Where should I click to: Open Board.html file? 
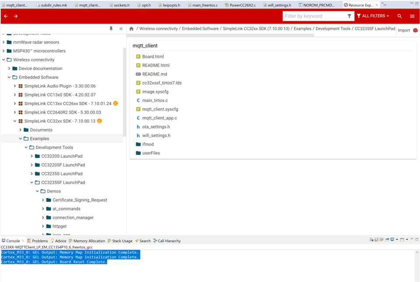pos(153,56)
